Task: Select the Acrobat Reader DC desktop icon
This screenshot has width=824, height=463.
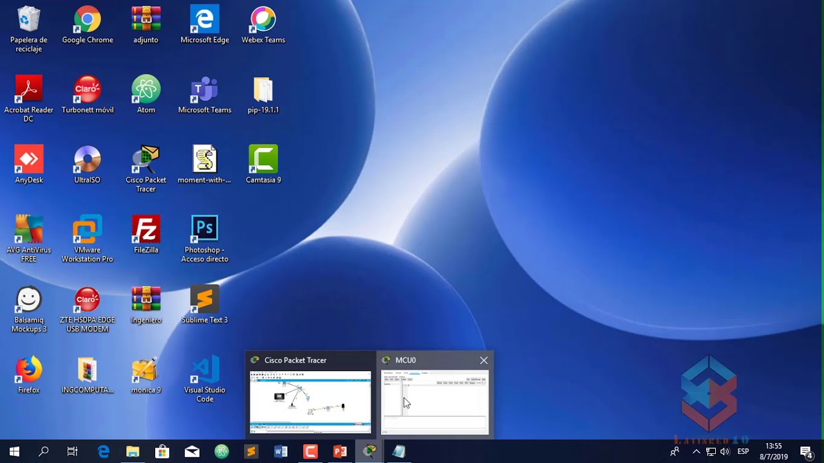Action: pyautogui.click(x=29, y=100)
